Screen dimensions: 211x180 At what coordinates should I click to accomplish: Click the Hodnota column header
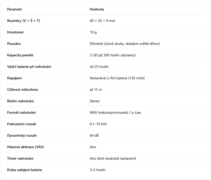(x=97, y=9)
